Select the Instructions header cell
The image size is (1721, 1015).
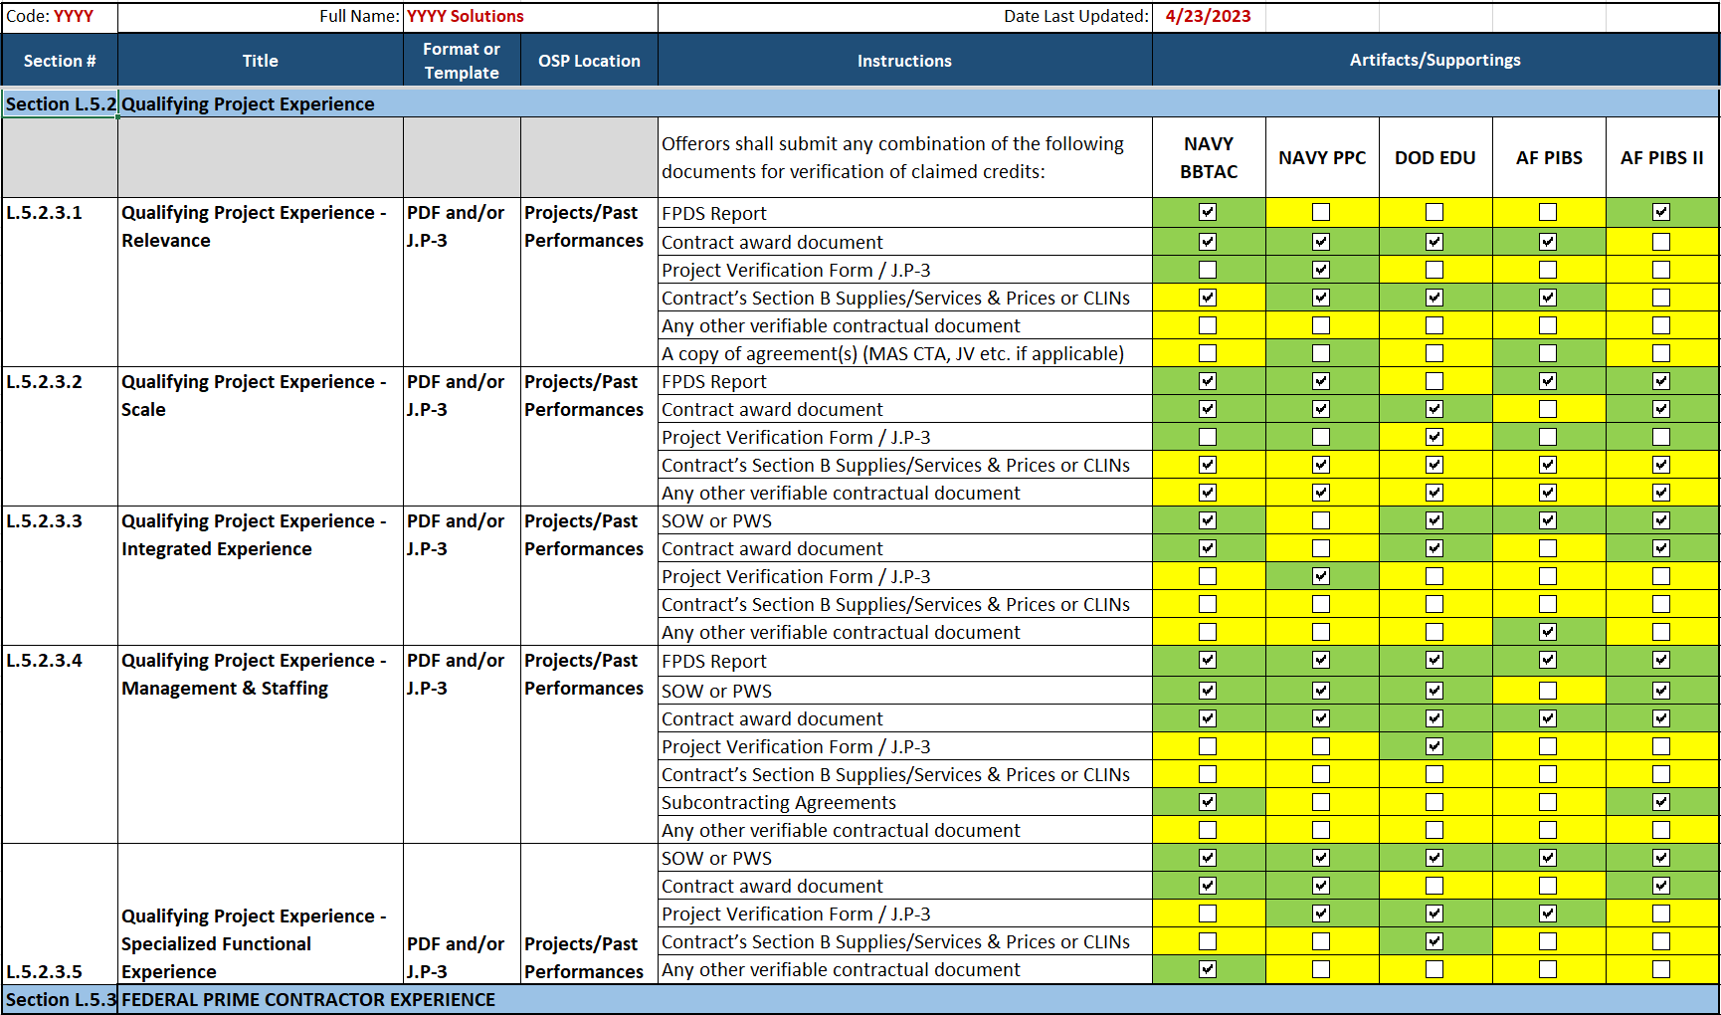(905, 60)
